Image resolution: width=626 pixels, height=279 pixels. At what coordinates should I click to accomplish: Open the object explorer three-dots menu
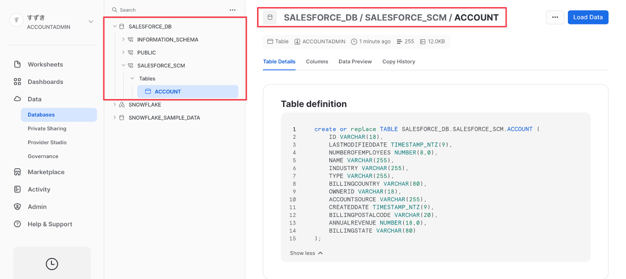coord(233,10)
